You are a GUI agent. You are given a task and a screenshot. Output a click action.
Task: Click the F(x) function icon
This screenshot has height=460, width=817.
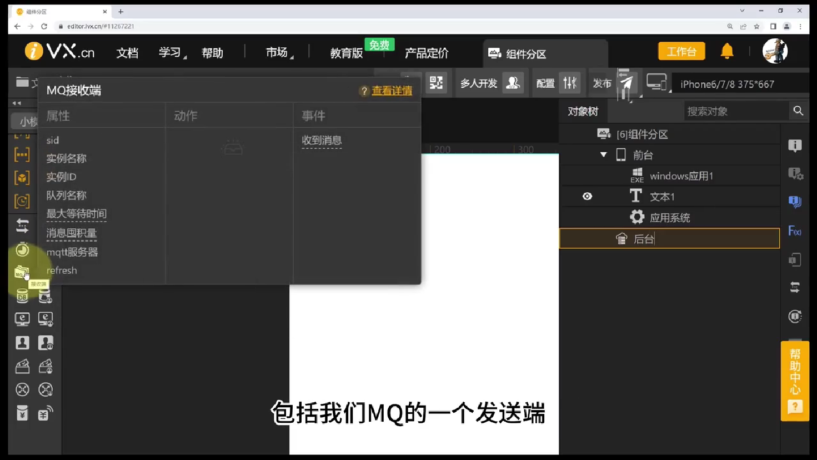[795, 231]
